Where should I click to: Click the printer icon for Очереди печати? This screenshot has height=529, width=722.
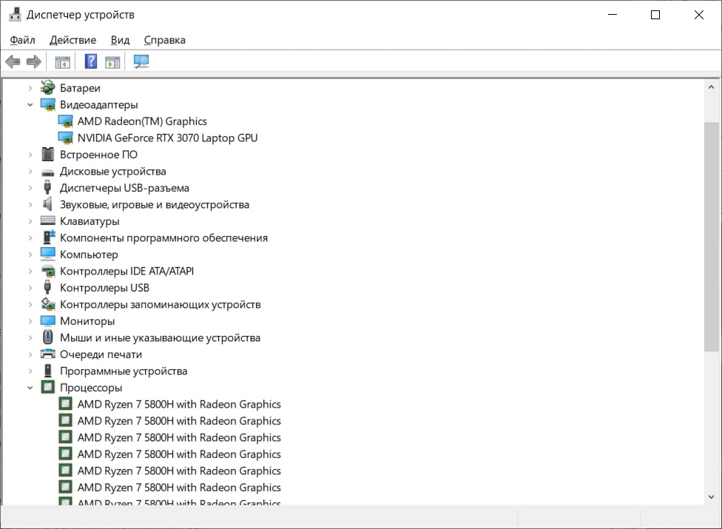coord(47,354)
